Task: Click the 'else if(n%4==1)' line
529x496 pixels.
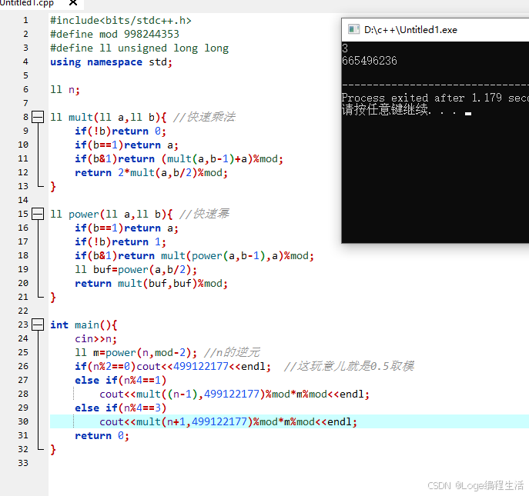Action: (121, 380)
